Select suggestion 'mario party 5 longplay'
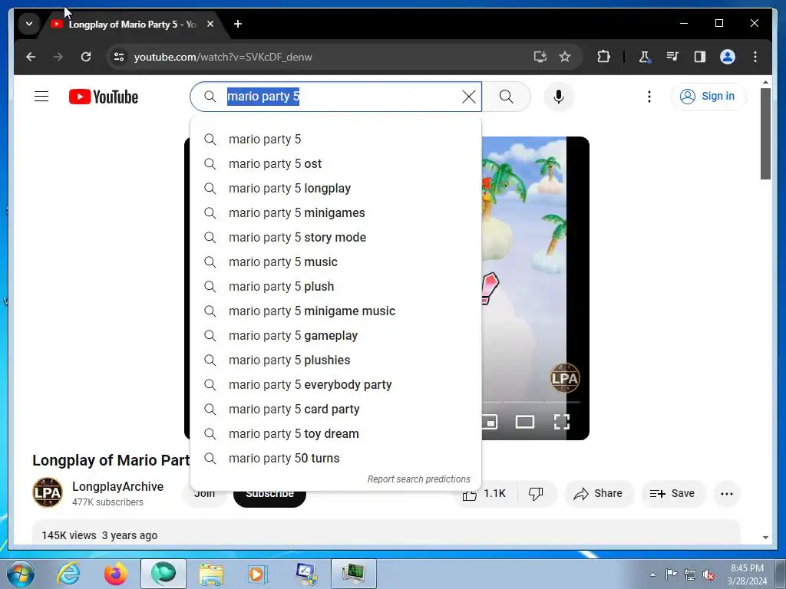Screen dimensions: 786x589 (x=336, y=189)
